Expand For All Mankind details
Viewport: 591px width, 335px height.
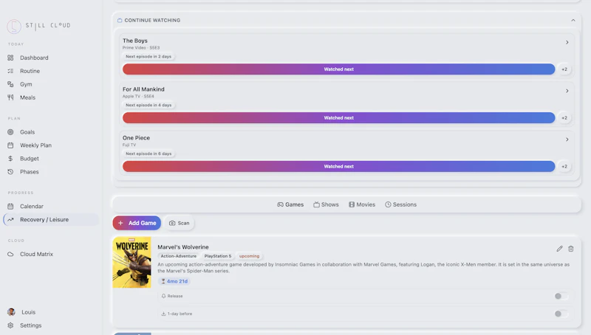point(567,91)
